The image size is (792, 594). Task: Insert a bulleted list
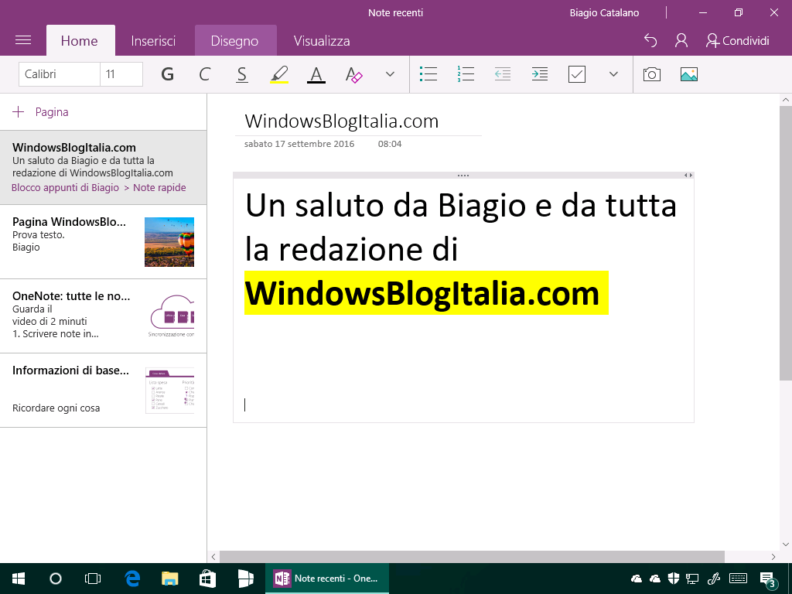click(x=428, y=74)
